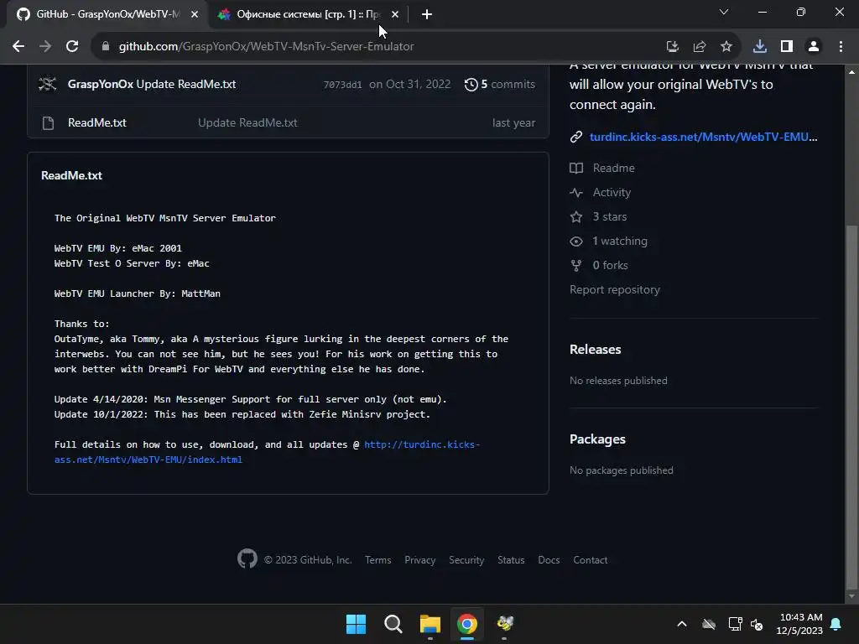The image size is (859, 644).
Task: Open a new browser tab
Action: point(427,15)
